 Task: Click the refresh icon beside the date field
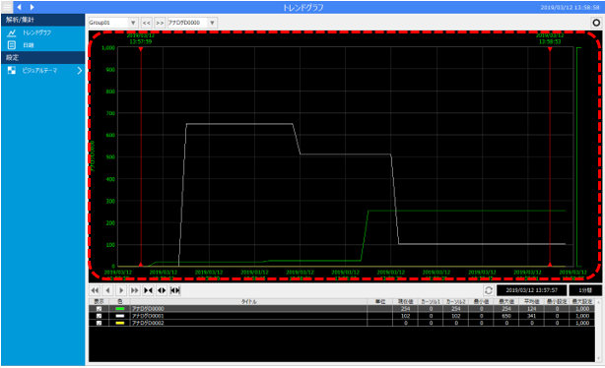(489, 290)
